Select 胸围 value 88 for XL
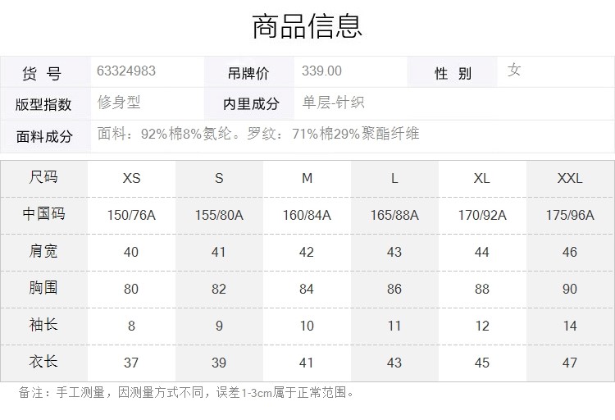This screenshot has width=615, height=420. [482, 289]
